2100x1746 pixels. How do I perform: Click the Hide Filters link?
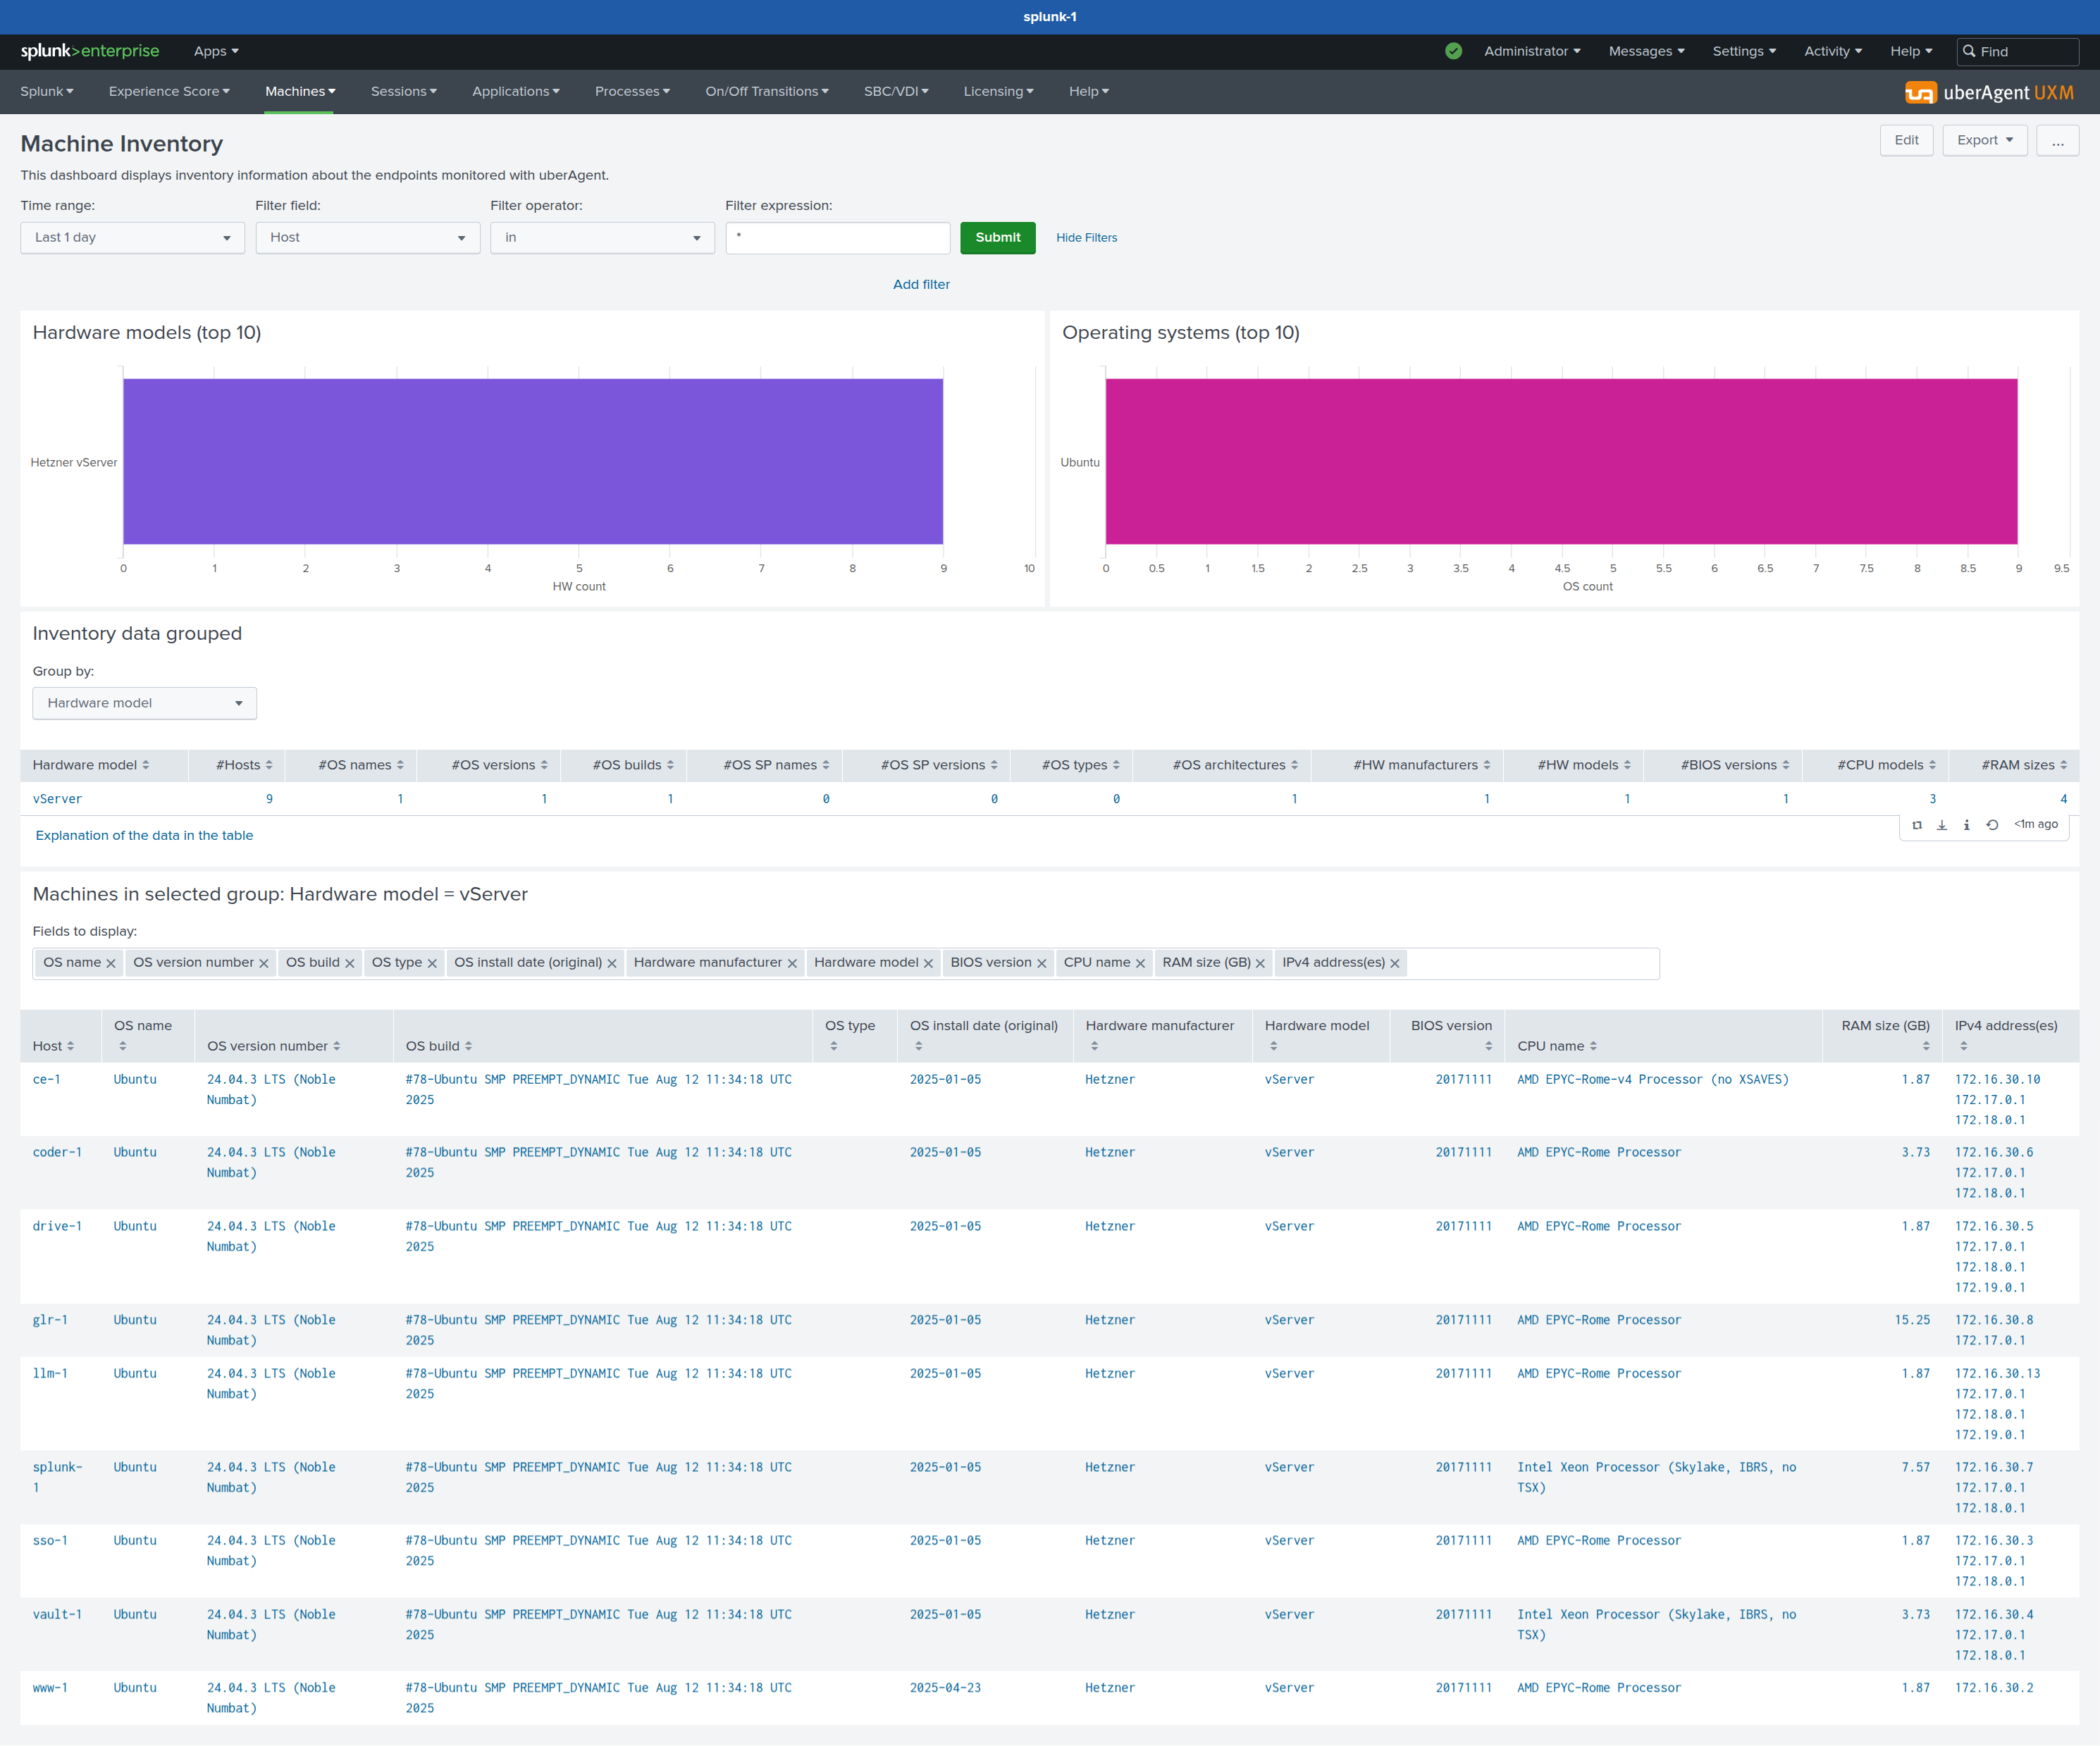coord(1086,238)
